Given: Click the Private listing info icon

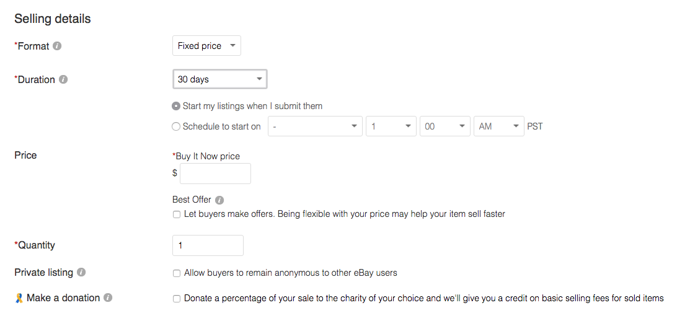Looking at the screenshot, I should pos(81,273).
